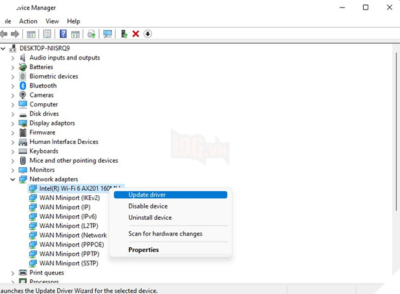Select WAN Miniport (PPPOE)
400x294 pixels.
click(72, 245)
